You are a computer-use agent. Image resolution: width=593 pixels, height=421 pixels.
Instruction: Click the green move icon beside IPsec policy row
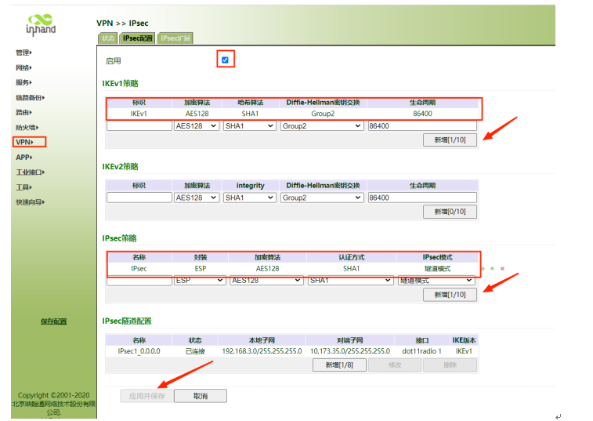pos(491,269)
